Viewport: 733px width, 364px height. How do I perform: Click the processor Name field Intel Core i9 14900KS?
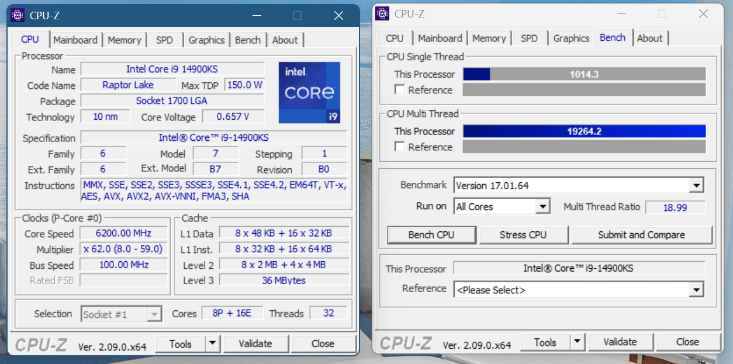click(172, 70)
